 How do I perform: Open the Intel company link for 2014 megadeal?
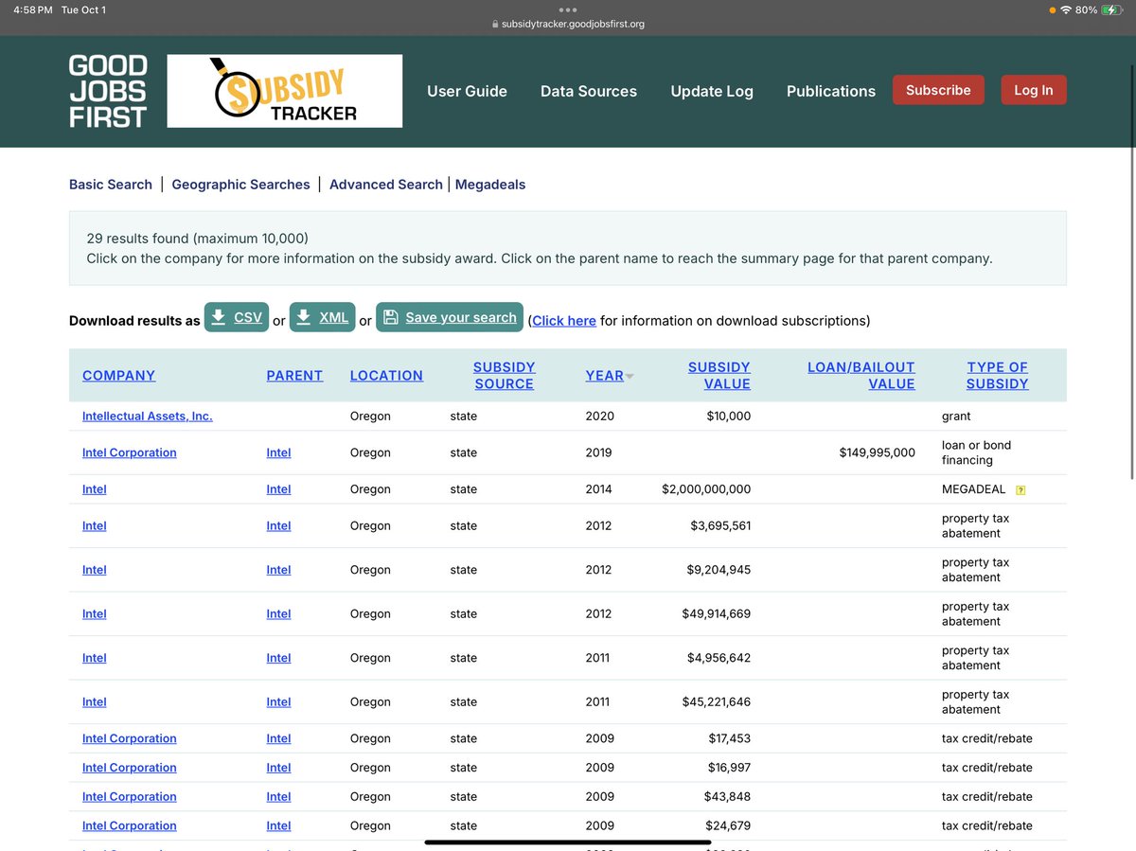click(95, 489)
